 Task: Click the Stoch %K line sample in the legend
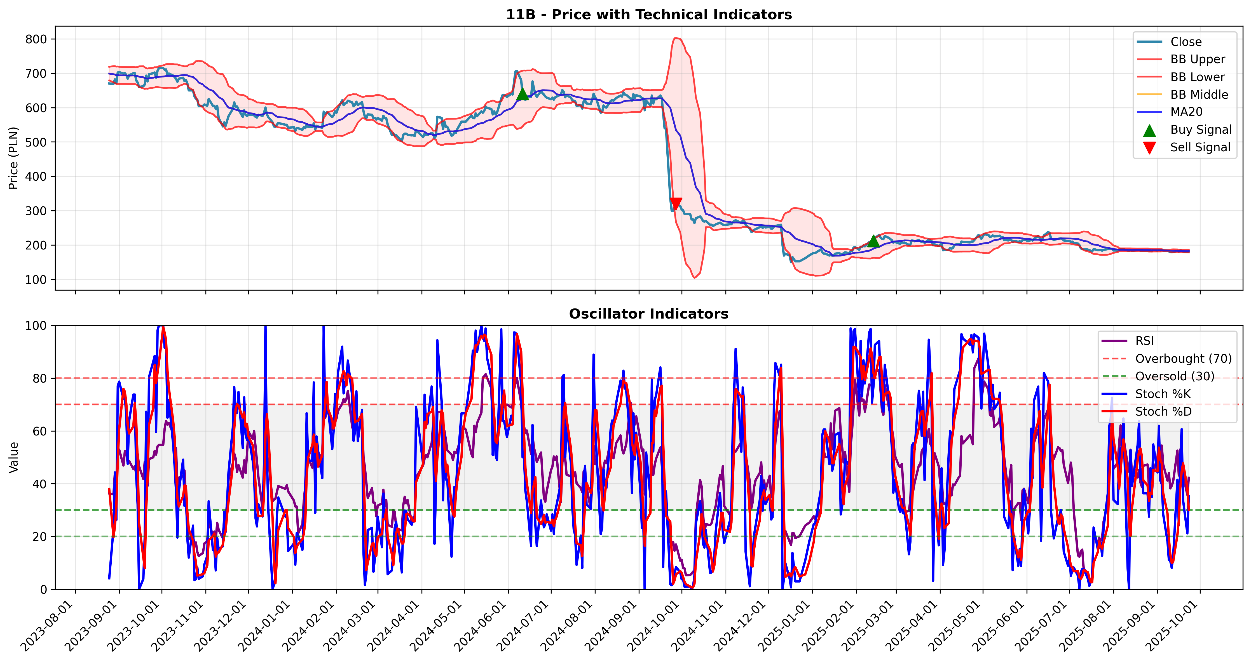(1114, 394)
